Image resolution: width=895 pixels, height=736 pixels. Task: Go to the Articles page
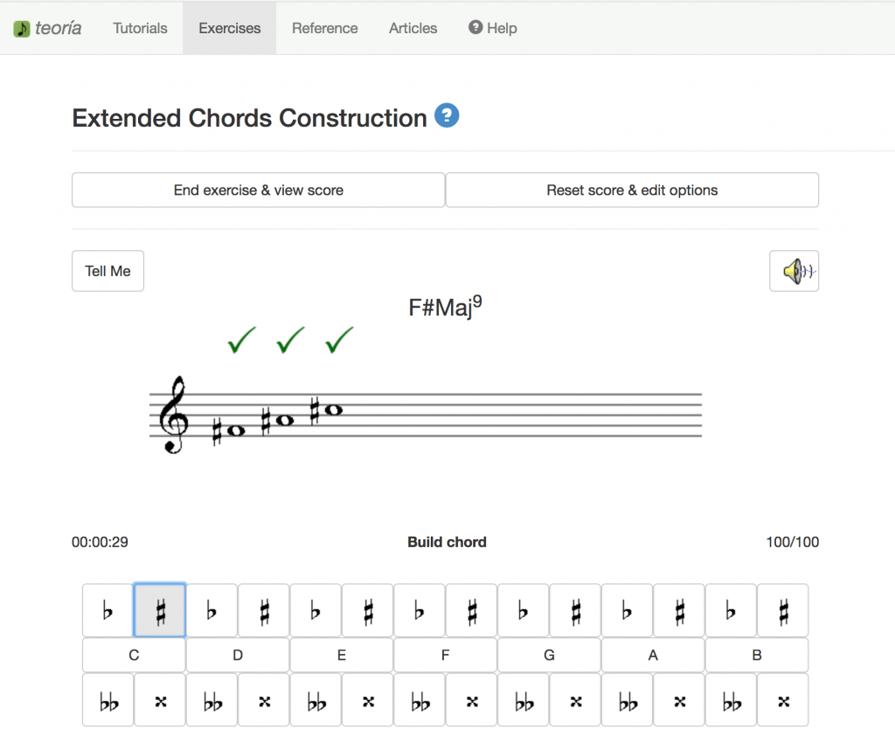coord(413,28)
